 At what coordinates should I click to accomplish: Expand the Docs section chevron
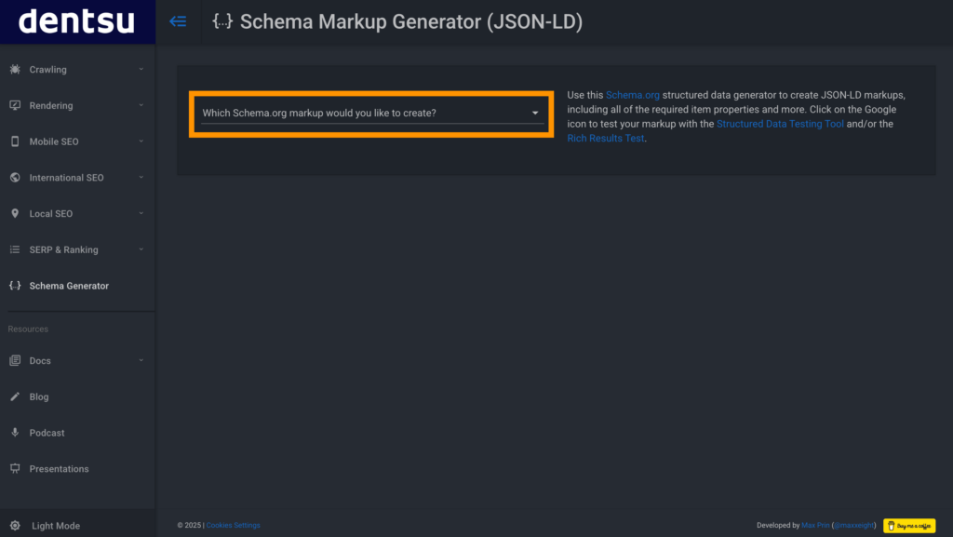141,360
